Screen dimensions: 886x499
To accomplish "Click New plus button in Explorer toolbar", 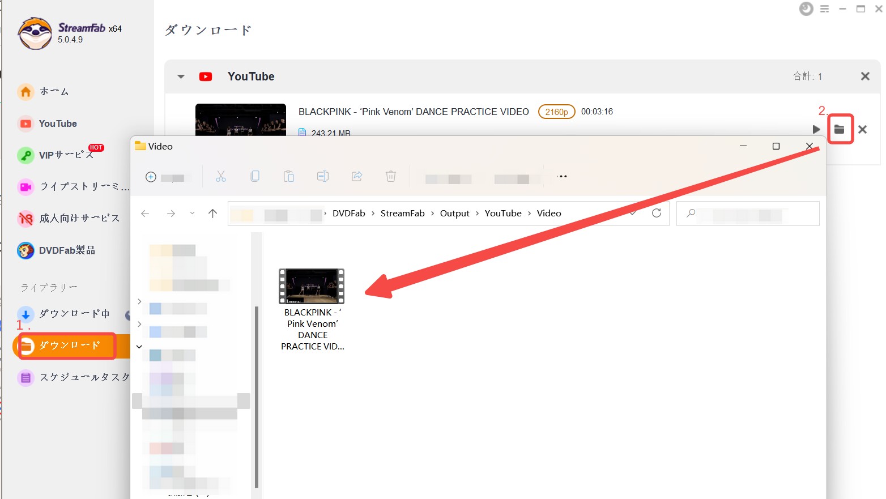I will pyautogui.click(x=151, y=177).
